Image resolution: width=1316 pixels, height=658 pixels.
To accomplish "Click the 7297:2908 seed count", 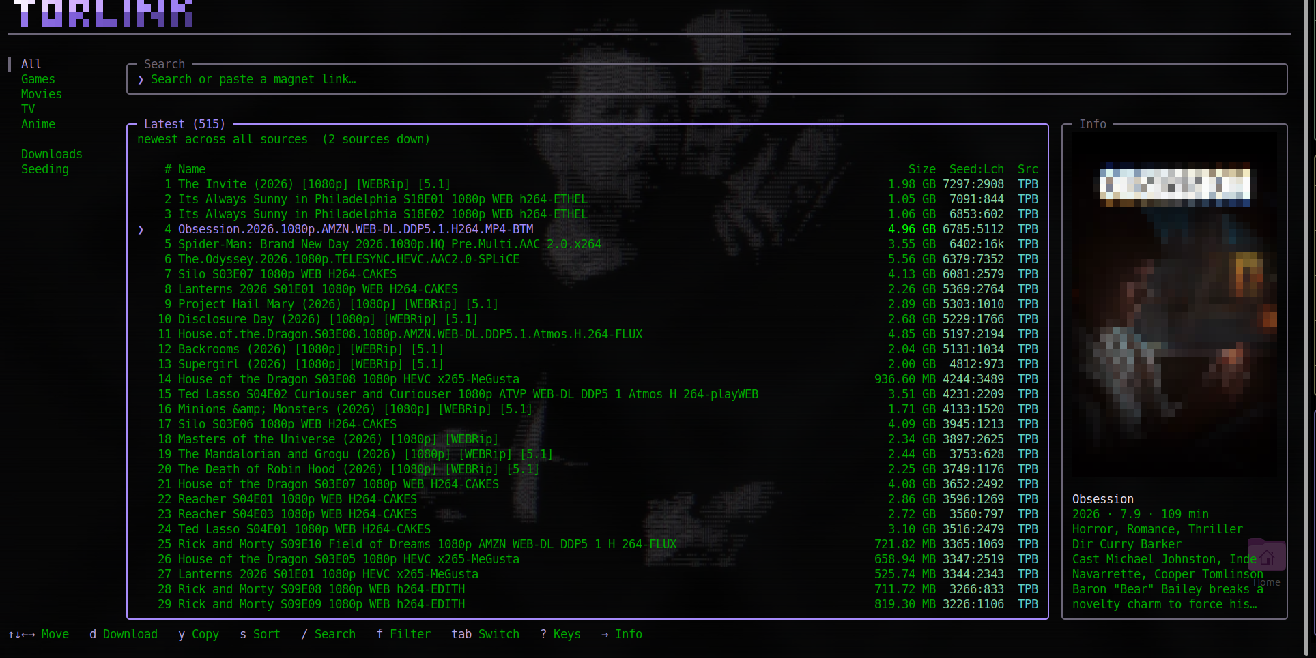I will (973, 184).
